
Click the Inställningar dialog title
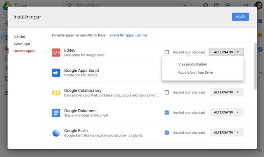click(x=27, y=17)
